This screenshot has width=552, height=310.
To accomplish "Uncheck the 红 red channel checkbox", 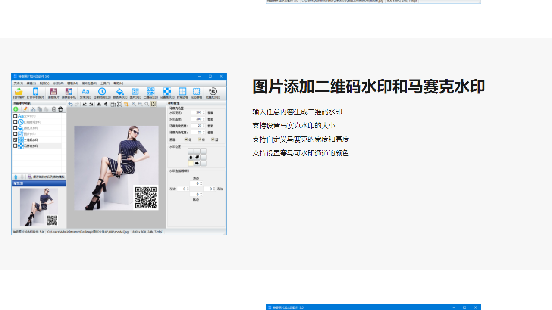I will click(186, 139).
